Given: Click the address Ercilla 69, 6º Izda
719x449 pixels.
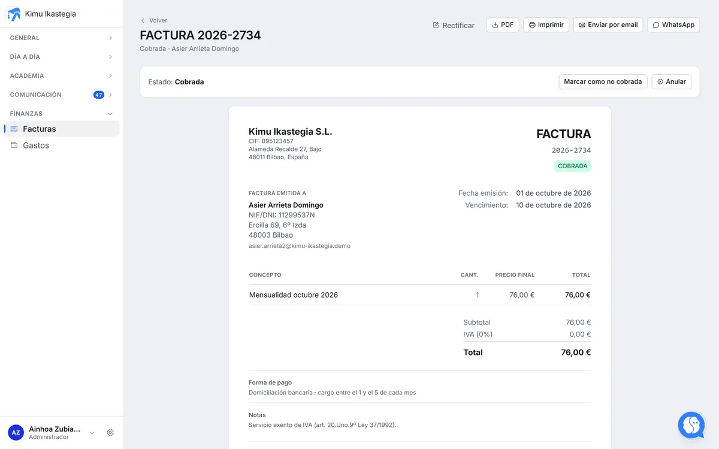Looking at the screenshot, I should pos(277,225).
